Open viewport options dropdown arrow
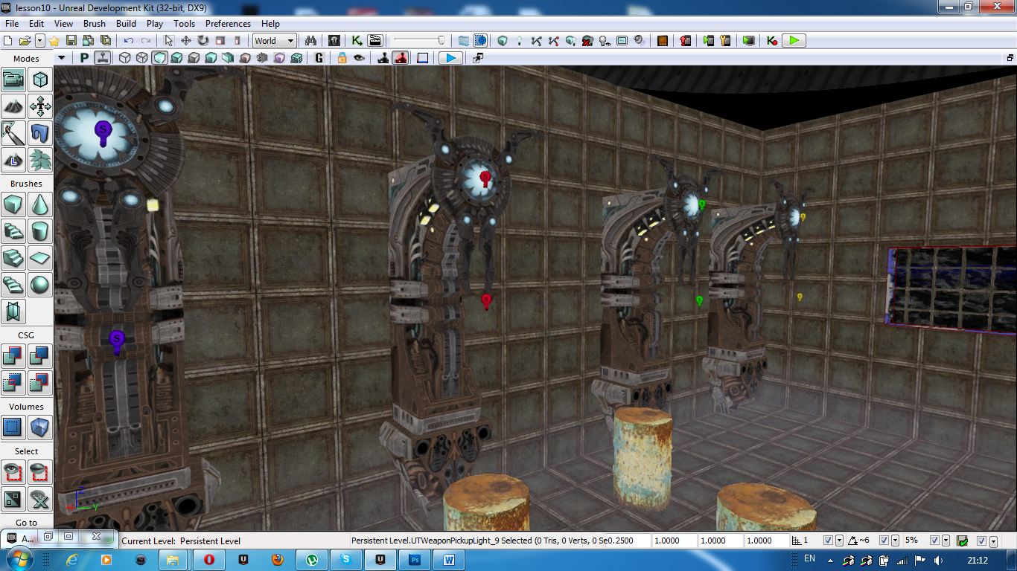The width and height of the screenshot is (1017, 571). tap(61, 58)
